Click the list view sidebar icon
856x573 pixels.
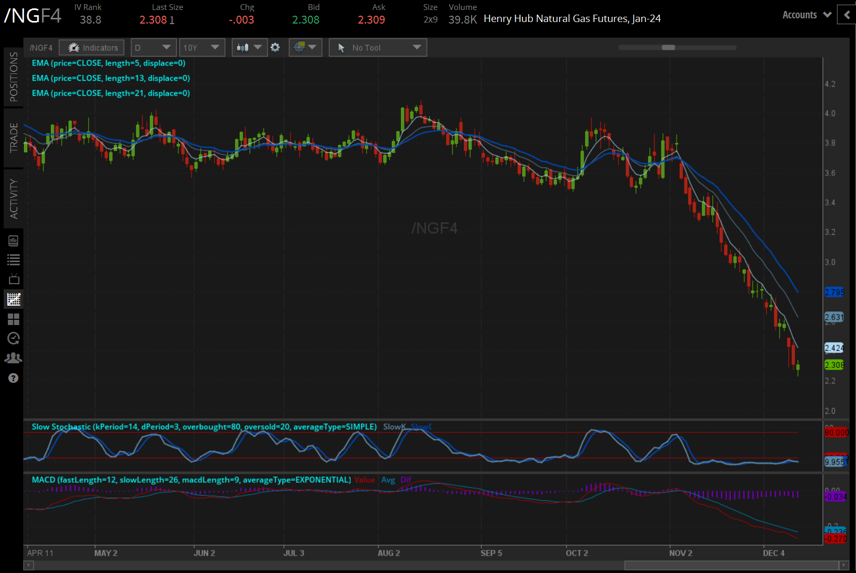[14, 260]
